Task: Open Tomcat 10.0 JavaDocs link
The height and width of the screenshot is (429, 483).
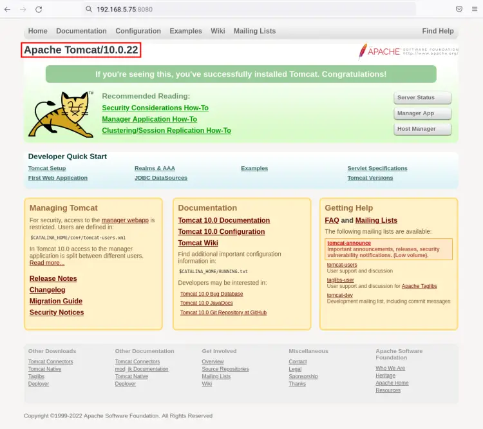Action: pyautogui.click(x=206, y=303)
